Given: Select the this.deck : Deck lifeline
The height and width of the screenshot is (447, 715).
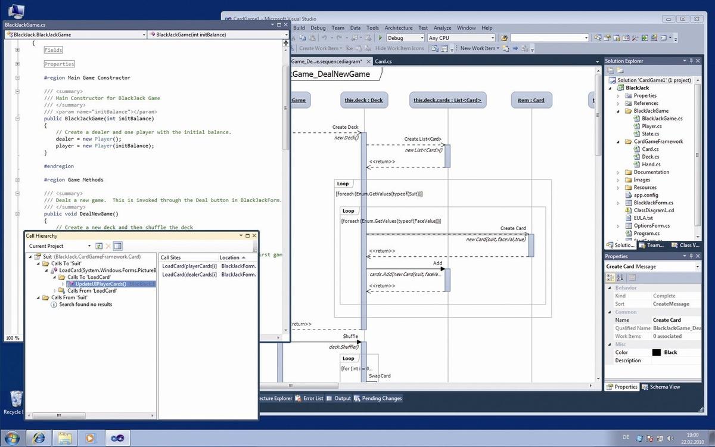Looking at the screenshot, I should coord(363,100).
